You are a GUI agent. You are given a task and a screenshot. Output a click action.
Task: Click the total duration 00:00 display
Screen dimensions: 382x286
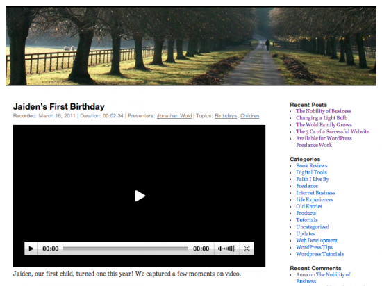click(x=201, y=249)
